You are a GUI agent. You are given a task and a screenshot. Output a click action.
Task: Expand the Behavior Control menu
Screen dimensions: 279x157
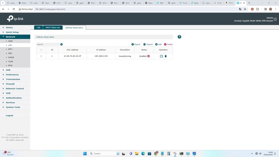coord(15,89)
